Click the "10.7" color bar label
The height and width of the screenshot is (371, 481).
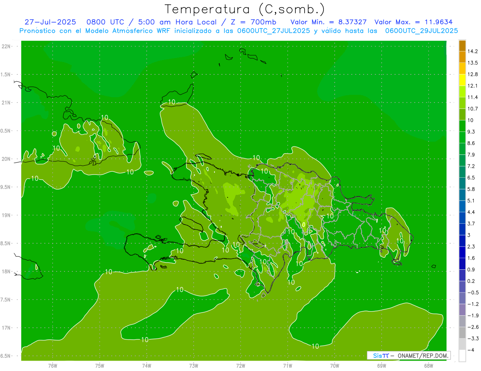click(x=473, y=109)
